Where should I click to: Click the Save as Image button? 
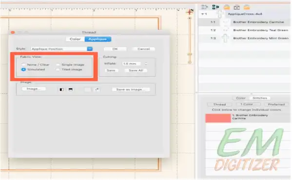(x=131, y=90)
